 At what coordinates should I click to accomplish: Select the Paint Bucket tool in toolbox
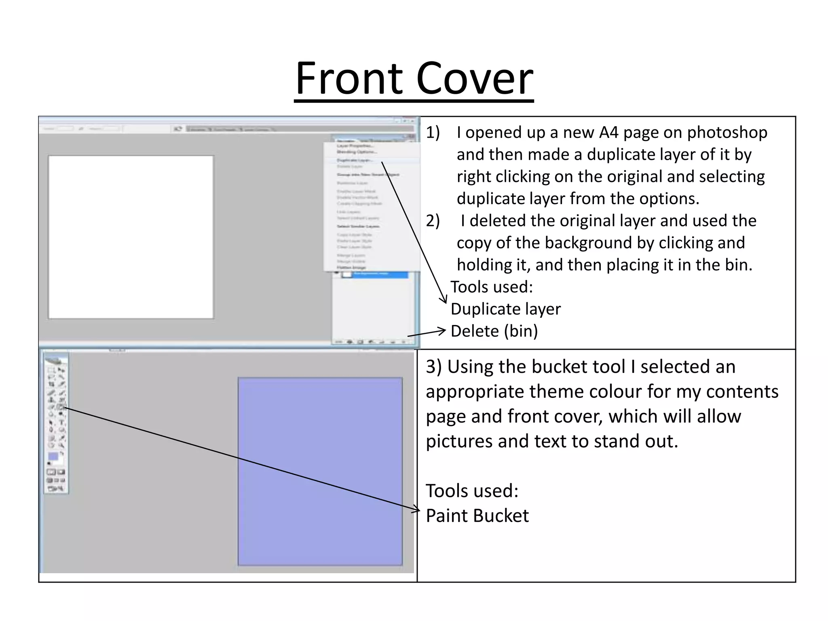60,407
